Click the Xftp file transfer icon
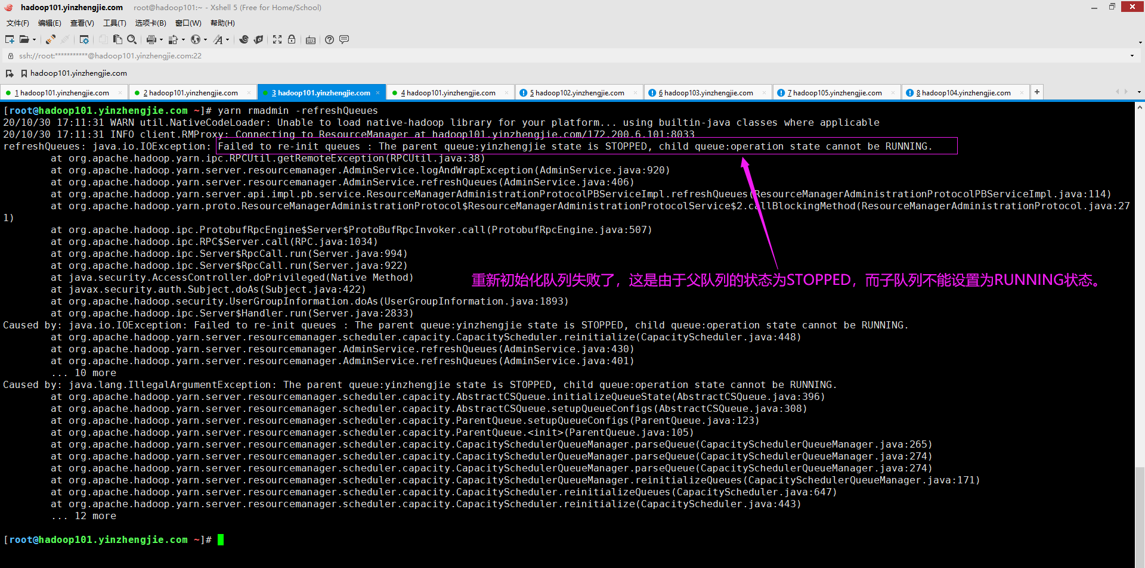This screenshot has height=568, width=1145. 258,39
